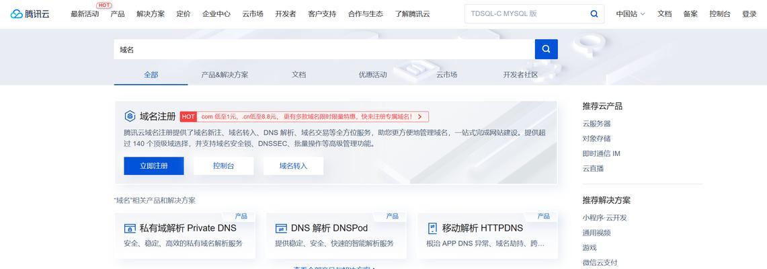The image size is (767, 269).
Task: Click the arrow on the HOT promo banner
Action: coord(419,117)
